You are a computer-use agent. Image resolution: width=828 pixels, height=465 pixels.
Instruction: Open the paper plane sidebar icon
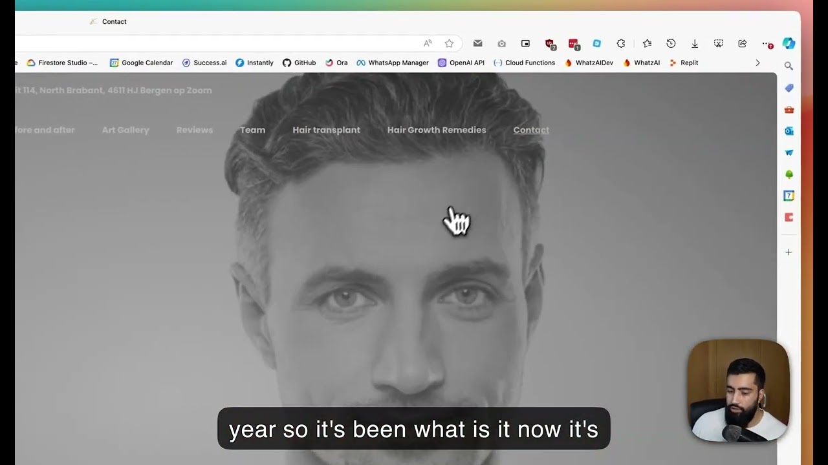(789, 152)
